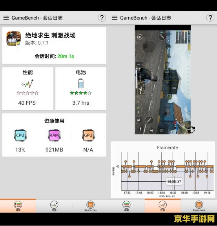Tap the 18:33 time label on chart
Image resolution: width=217 pixels, height=226 pixels.
pyautogui.click(x=173, y=193)
